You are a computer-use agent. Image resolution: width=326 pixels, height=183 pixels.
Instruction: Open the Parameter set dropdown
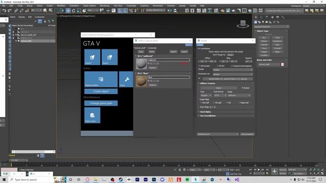click(233, 74)
